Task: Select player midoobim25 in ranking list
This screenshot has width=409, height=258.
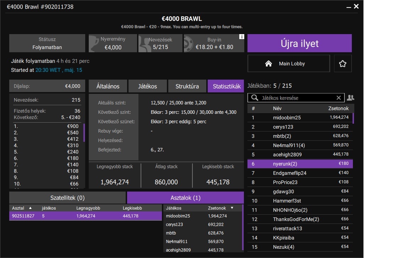Action: pyautogui.click(x=300, y=118)
